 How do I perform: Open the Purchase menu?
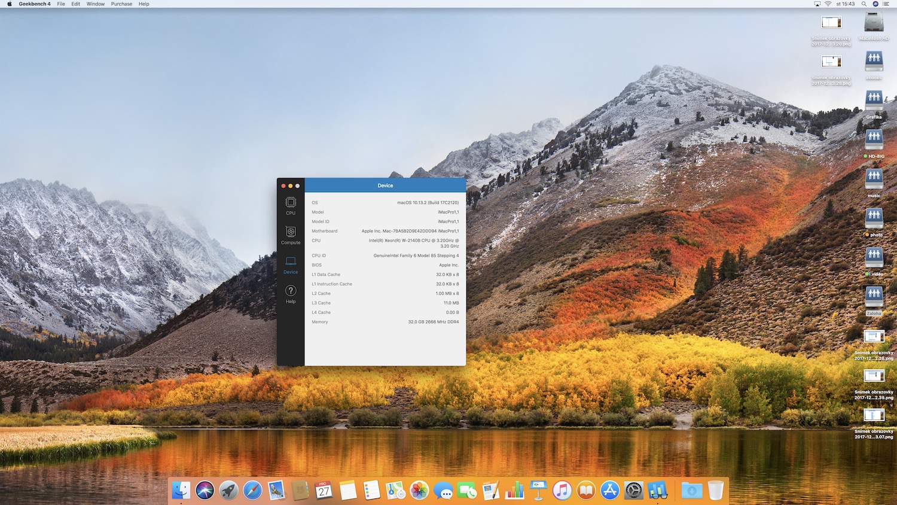121,4
